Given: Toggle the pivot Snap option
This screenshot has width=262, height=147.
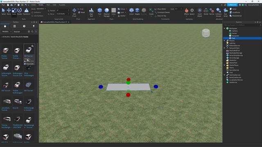Looking at the screenshot, I should point(81,9).
